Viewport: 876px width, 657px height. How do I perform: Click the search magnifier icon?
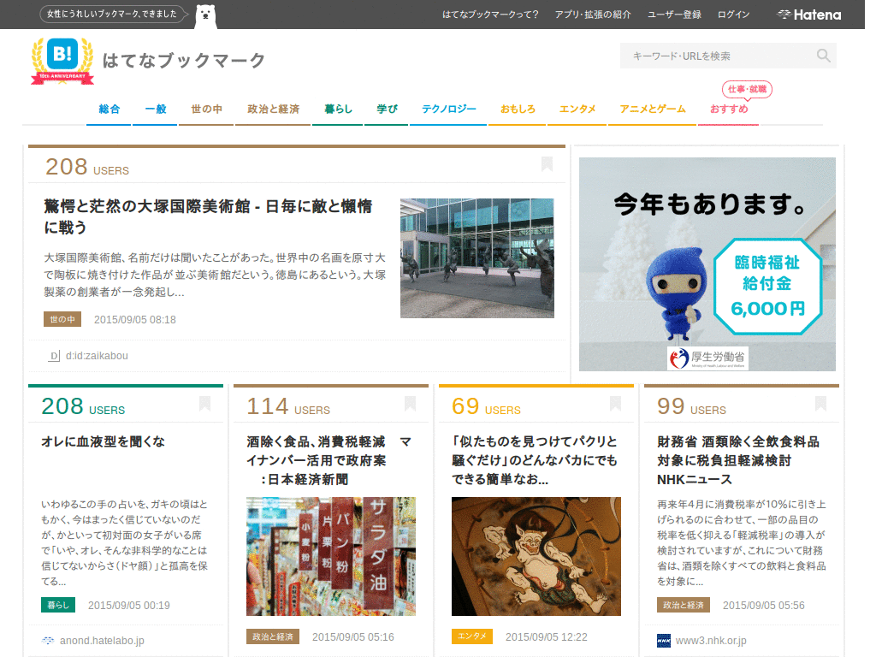click(823, 56)
